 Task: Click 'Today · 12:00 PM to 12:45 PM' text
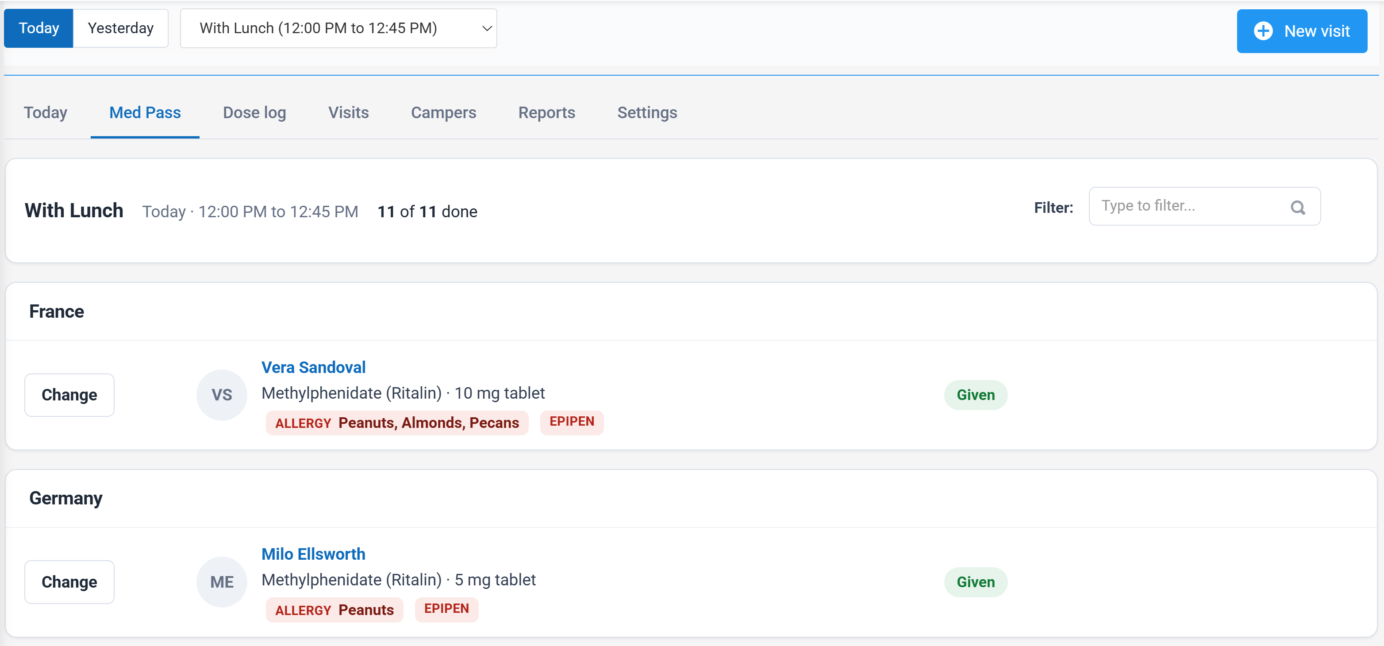250,212
